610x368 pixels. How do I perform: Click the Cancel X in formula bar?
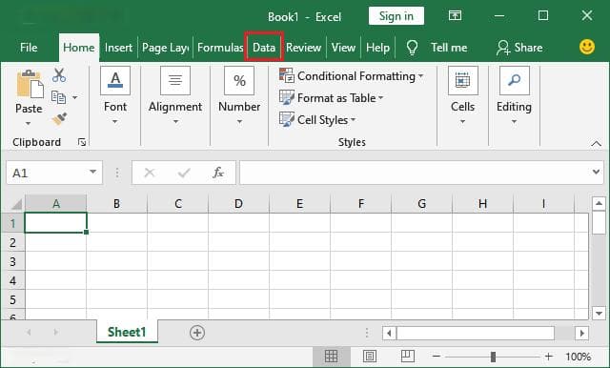[x=150, y=173]
